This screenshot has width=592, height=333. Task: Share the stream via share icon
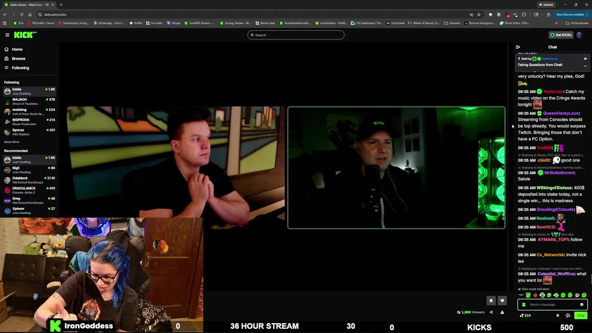491,312
